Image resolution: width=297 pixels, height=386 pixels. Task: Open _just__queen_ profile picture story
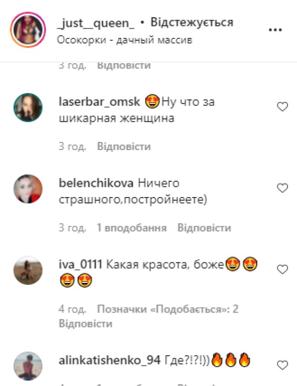28,30
